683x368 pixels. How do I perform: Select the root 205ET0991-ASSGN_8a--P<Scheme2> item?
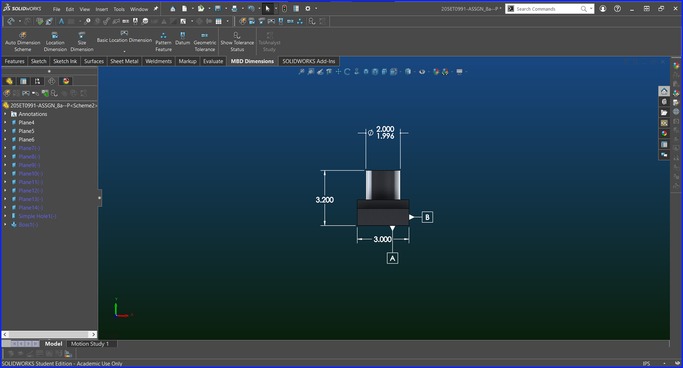pyautogui.click(x=50, y=105)
